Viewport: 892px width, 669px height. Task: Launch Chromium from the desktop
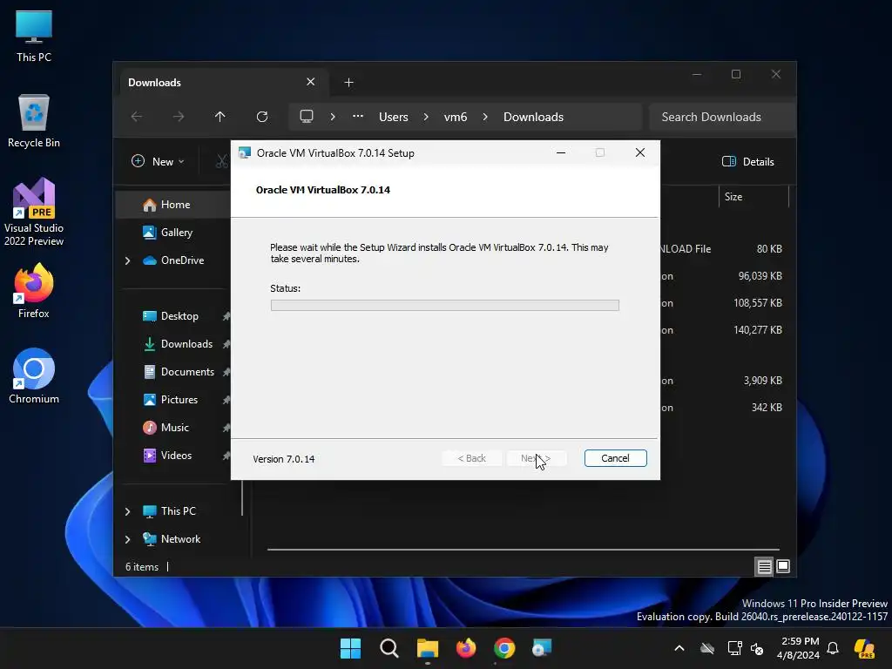pos(34,376)
